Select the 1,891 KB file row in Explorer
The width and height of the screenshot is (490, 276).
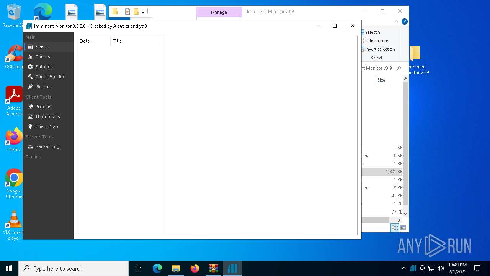coord(382,172)
